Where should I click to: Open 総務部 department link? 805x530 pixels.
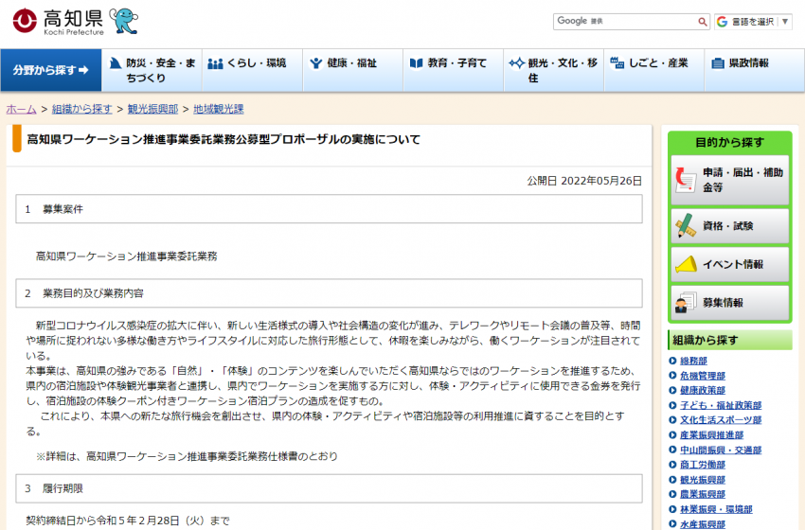693,362
